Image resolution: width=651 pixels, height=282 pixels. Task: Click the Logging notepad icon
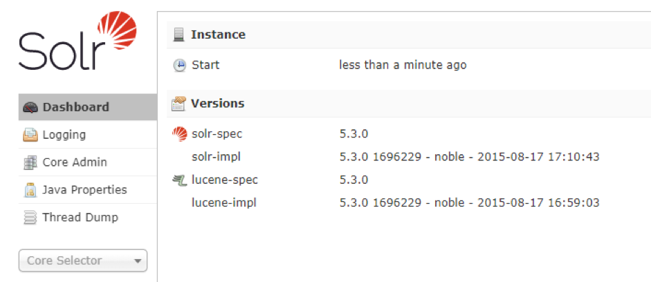click(30, 135)
